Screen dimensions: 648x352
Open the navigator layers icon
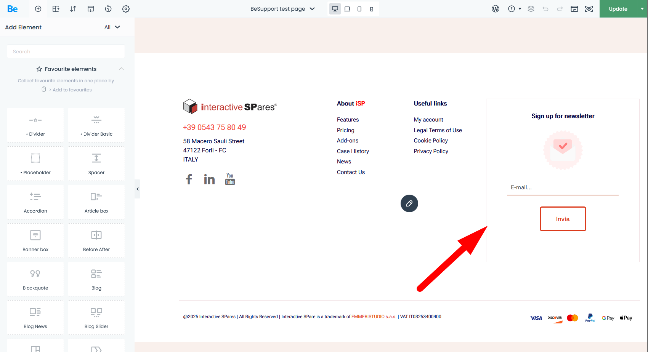tap(531, 9)
